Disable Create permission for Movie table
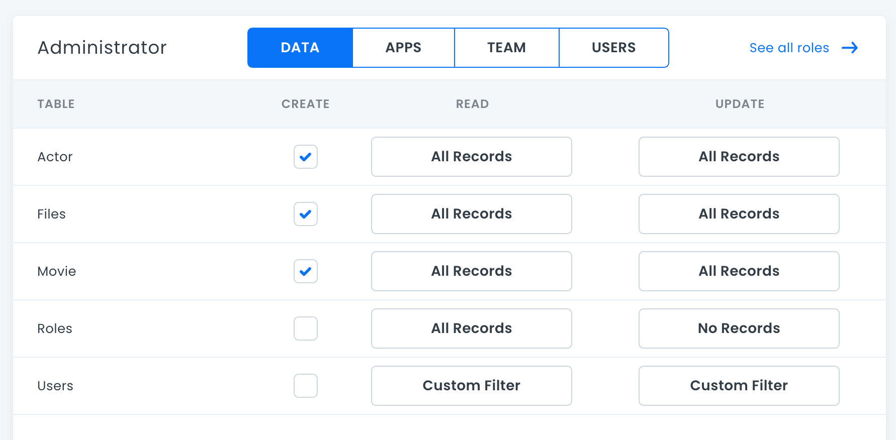The width and height of the screenshot is (896, 440). point(305,271)
